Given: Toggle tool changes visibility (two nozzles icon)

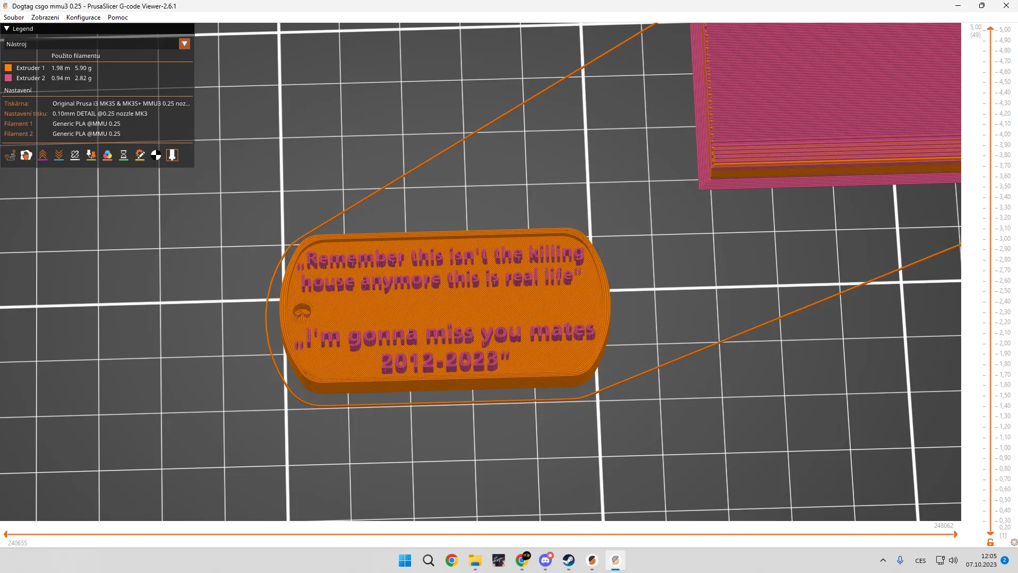Looking at the screenshot, I should click(91, 155).
